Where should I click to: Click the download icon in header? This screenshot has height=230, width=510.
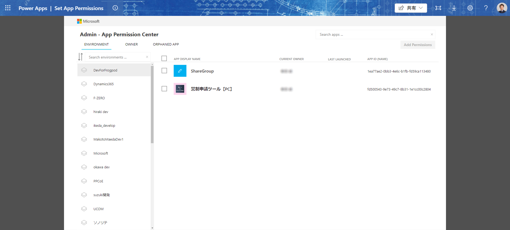point(454,8)
